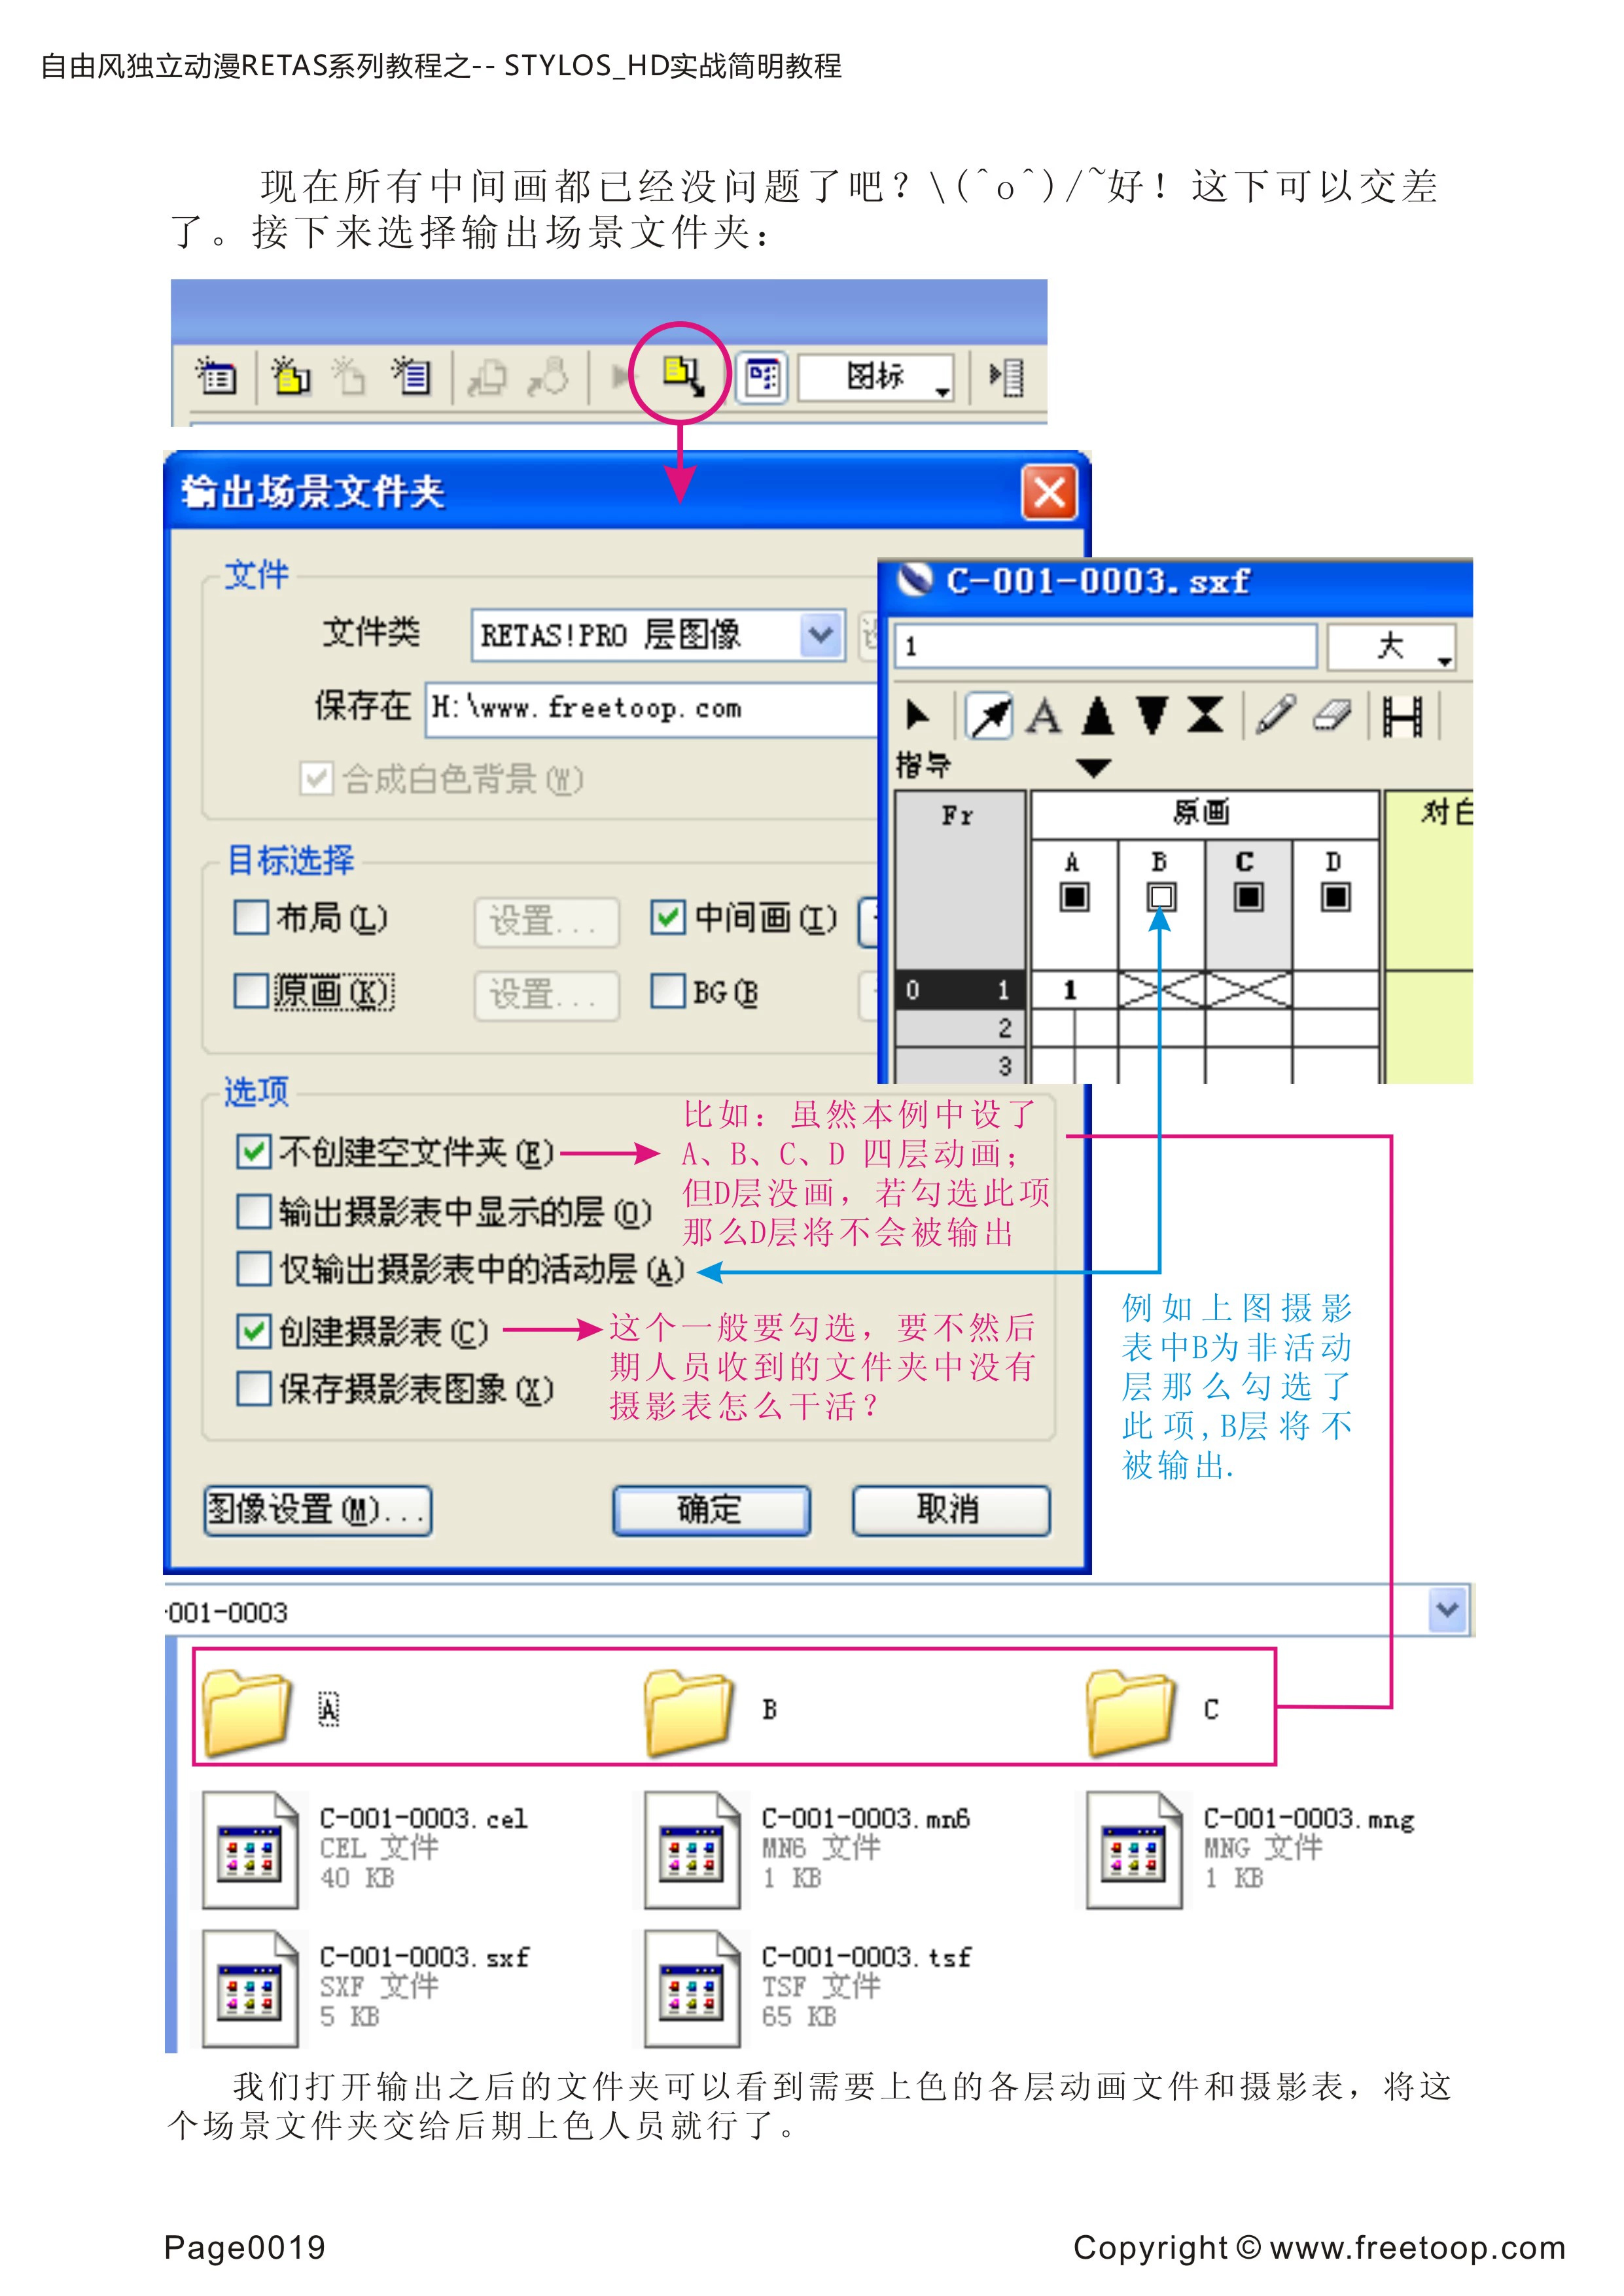
Task: Select file C-001-0003.sxf
Action: click(365, 1989)
